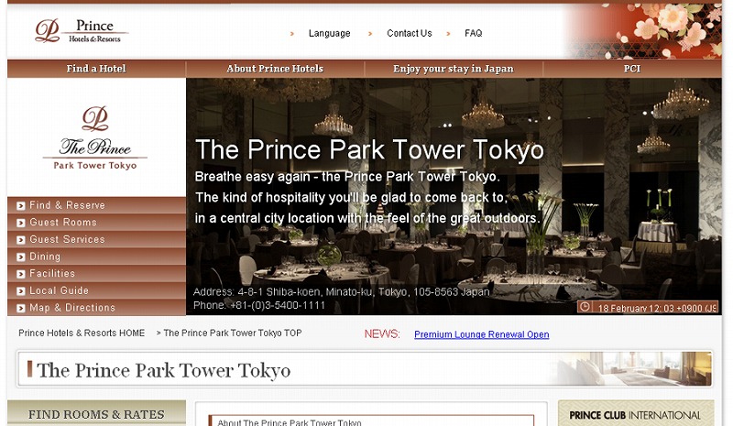Open the Contact Us link
733x426 pixels.
tap(409, 33)
